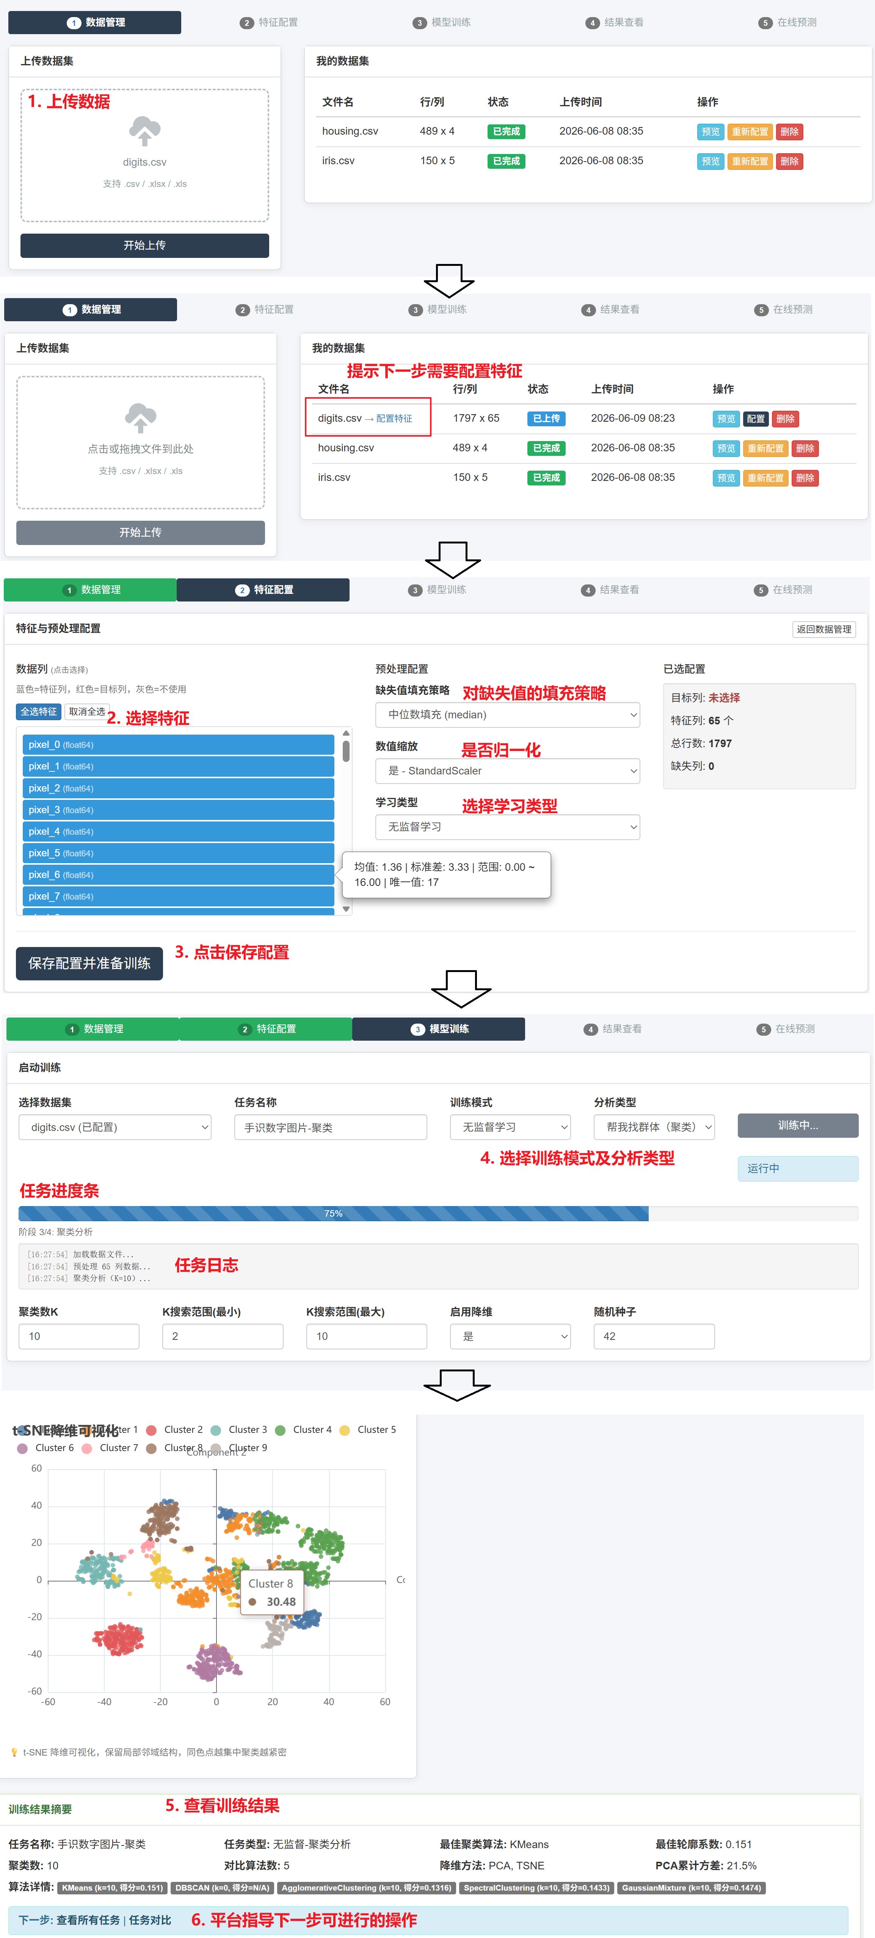
Task: Open 训练模式 dropdown in 启动训练 panel
Action: pos(510,1127)
